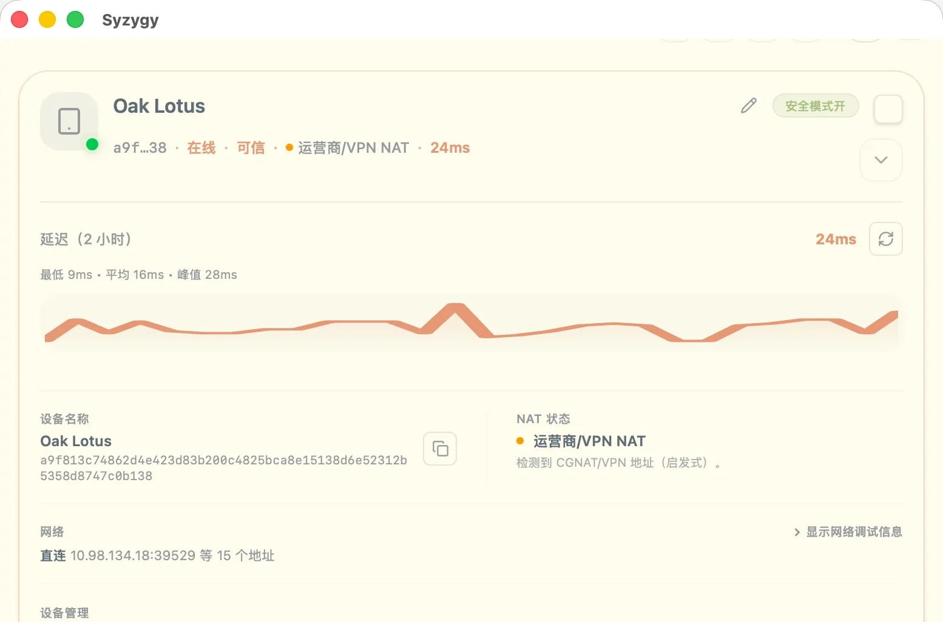Toggle the 安全模式开 badge
Image resolution: width=943 pixels, height=622 pixels.
pos(816,106)
